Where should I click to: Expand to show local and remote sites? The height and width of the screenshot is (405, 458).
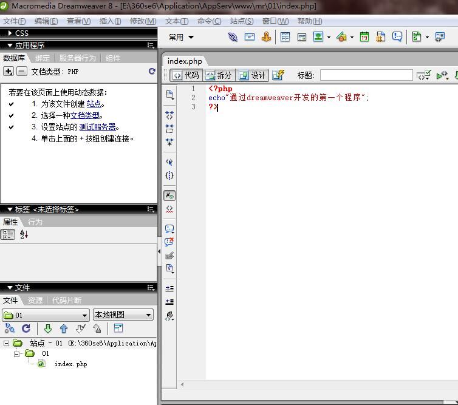coord(118,328)
